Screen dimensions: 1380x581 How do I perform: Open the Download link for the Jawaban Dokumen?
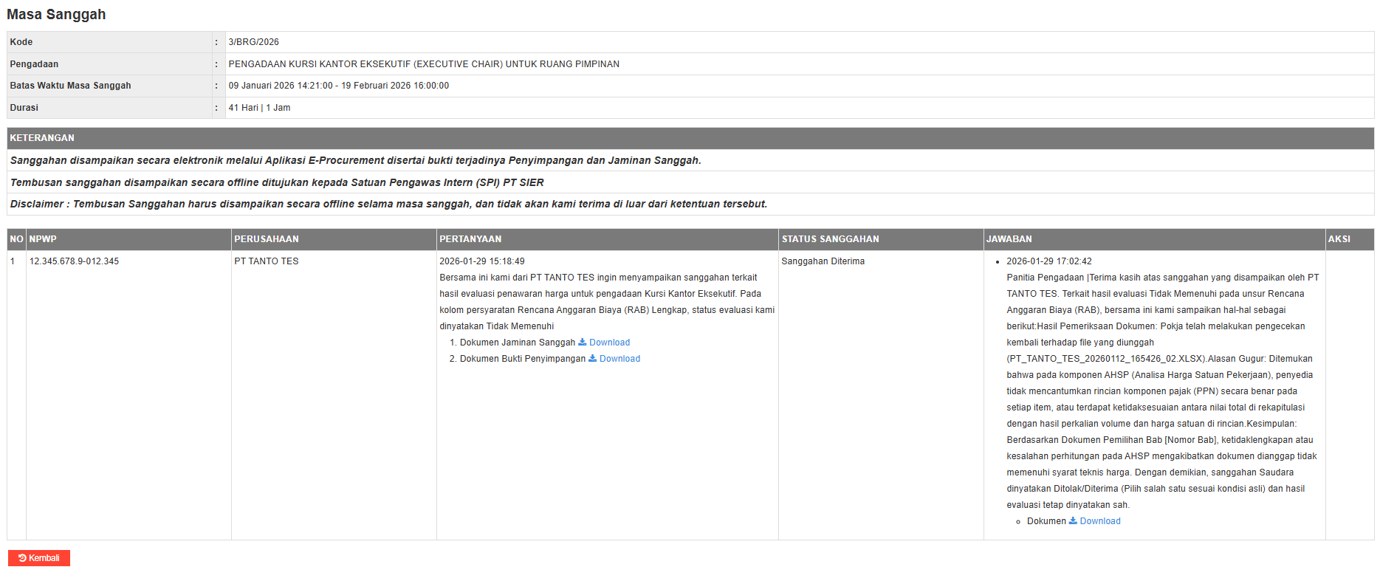[1100, 521]
